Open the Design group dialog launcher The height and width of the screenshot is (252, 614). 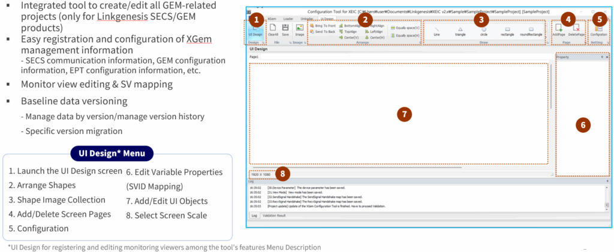point(263,42)
